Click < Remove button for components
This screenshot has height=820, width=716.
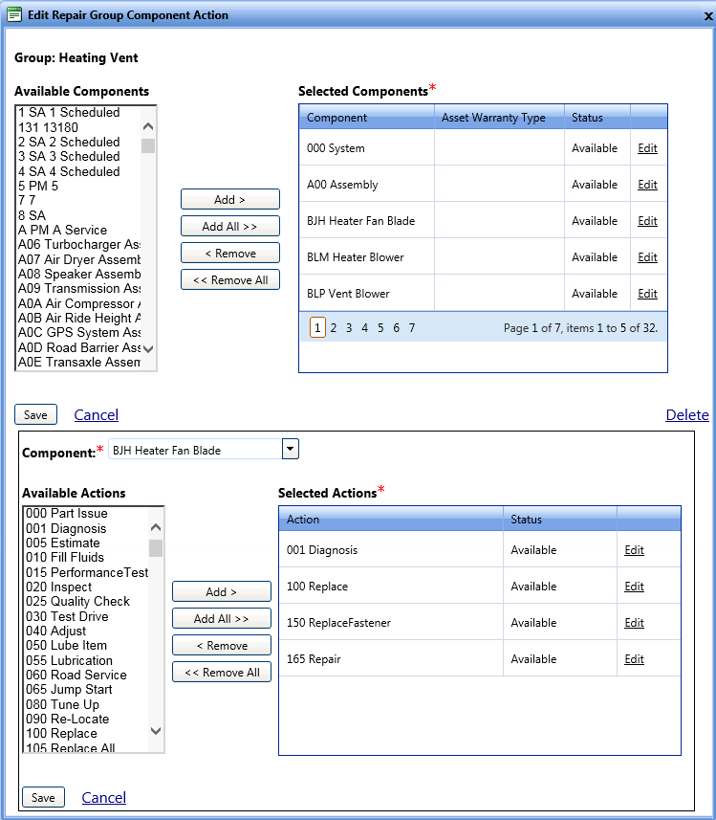(x=230, y=254)
